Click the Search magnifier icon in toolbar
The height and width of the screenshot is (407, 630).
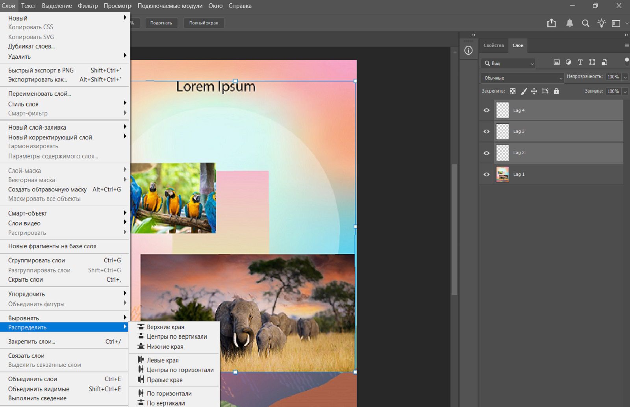coord(586,23)
